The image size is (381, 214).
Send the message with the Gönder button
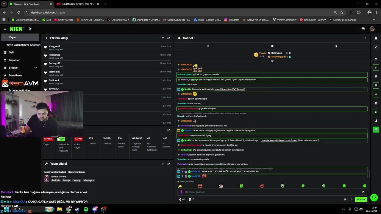pyautogui.click(x=361, y=199)
